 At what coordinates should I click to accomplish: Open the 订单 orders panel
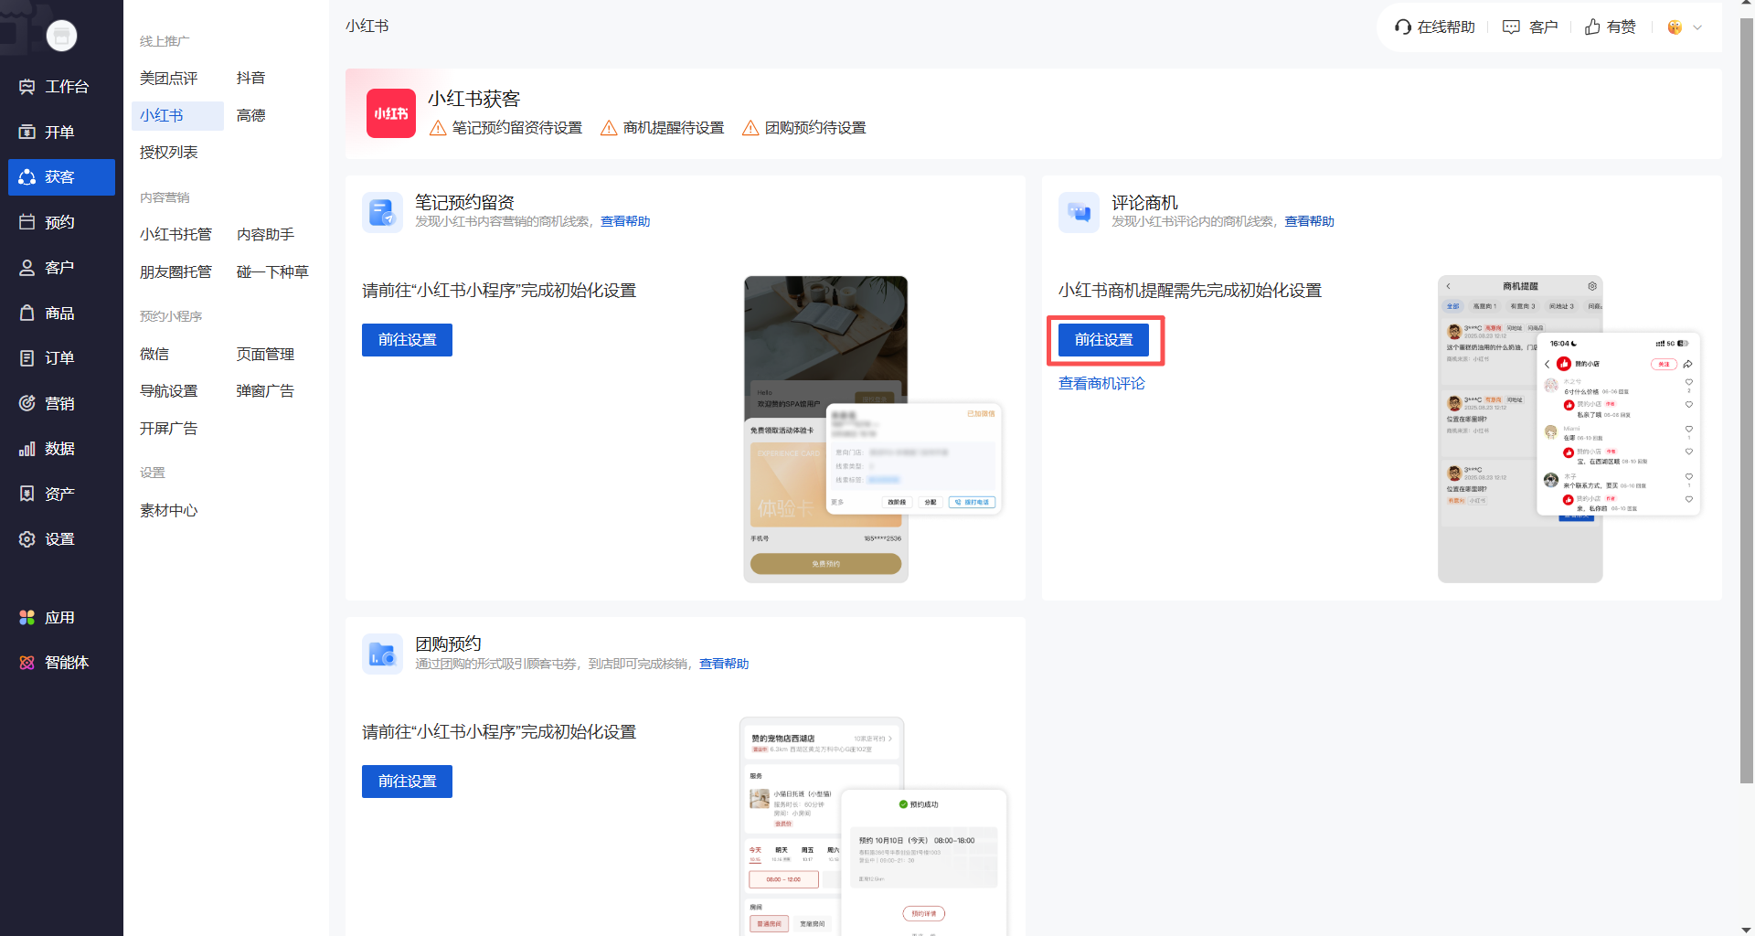(x=61, y=357)
